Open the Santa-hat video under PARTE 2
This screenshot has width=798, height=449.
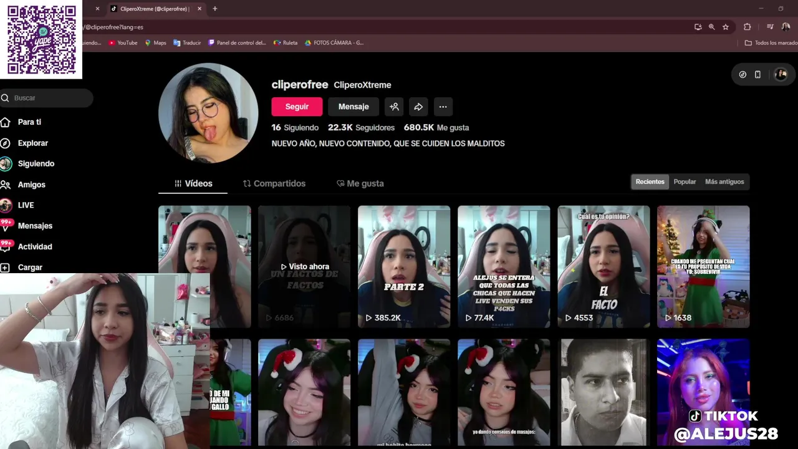404,393
